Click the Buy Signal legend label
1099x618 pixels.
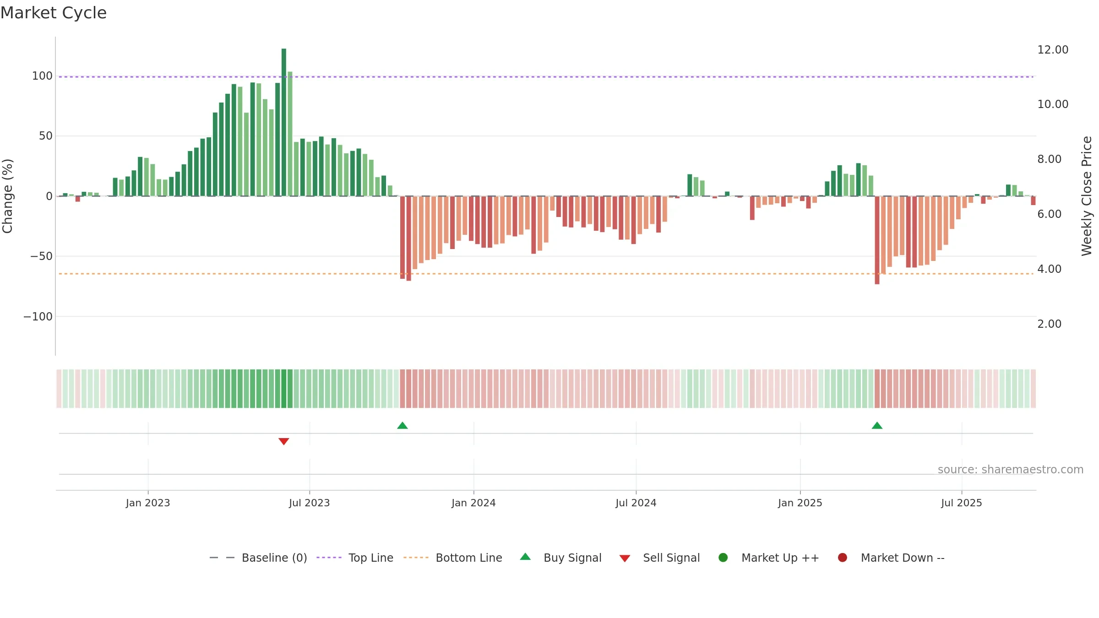pos(572,558)
